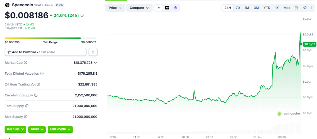Open the 24h price change info icon
317x139 pixels.
click(x=82, y=15)
